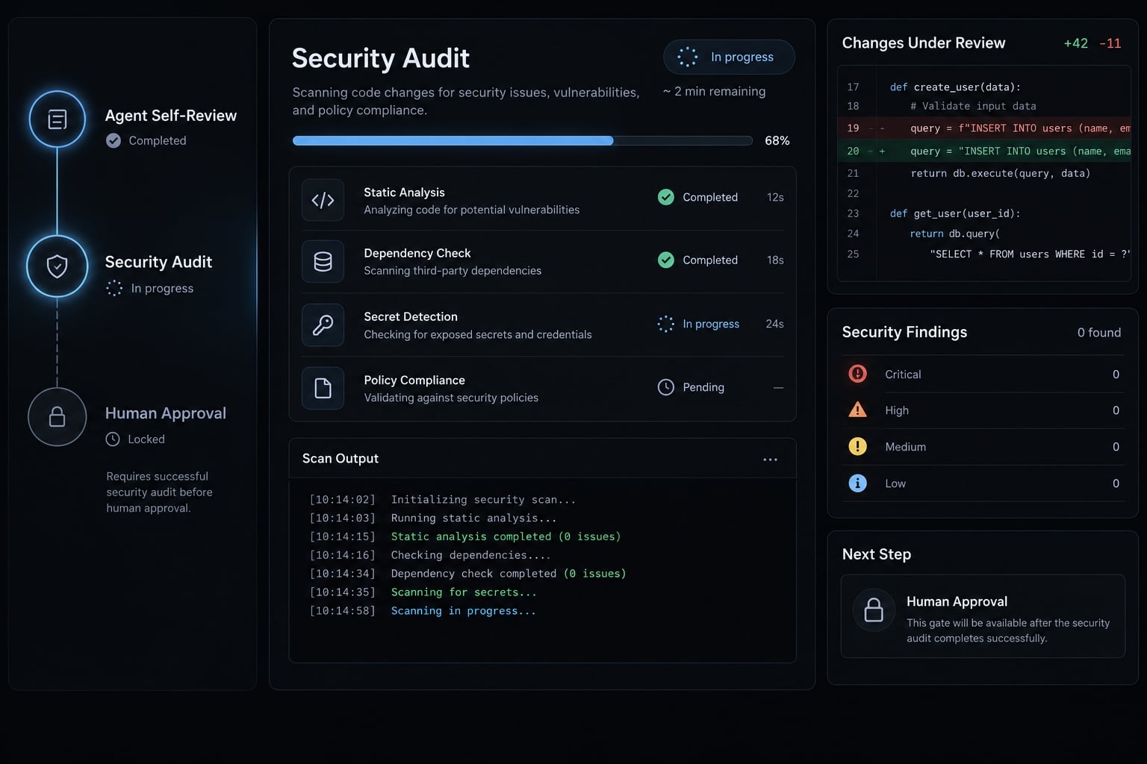Click the '~ 2 min remaining' estimate

tap(714, 91)
